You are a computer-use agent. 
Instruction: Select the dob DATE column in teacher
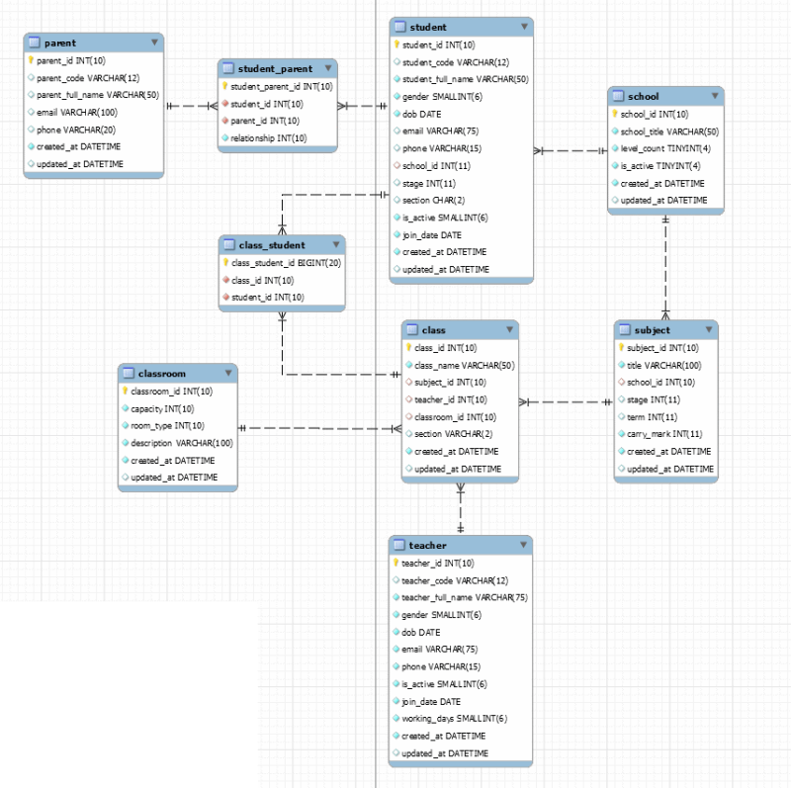(419, 632)
